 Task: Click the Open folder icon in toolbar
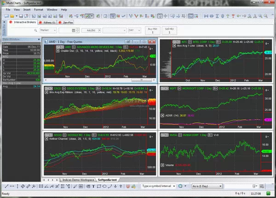(12, 16)
